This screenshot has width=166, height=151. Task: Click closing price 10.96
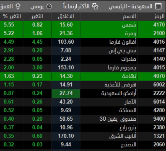(x=66, y=128)
